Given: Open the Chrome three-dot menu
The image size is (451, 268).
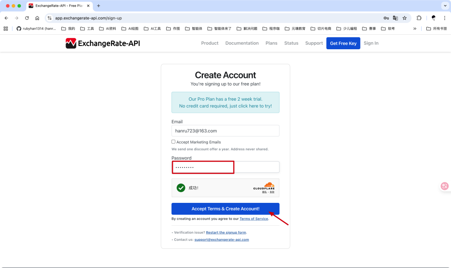Looking at the screenshot, I should coord(444,18).
